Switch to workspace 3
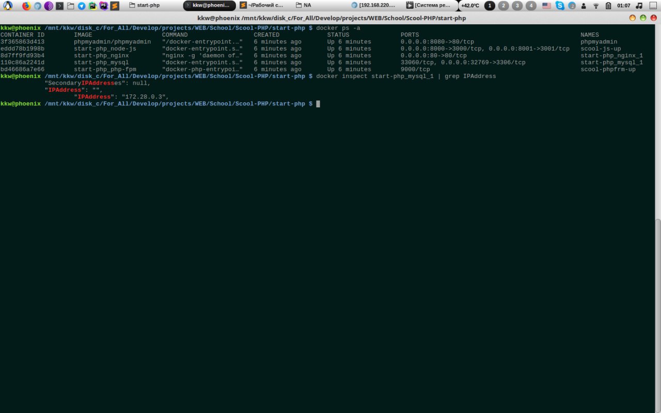This screenshot has width=661, height=413. coord(517,6)
